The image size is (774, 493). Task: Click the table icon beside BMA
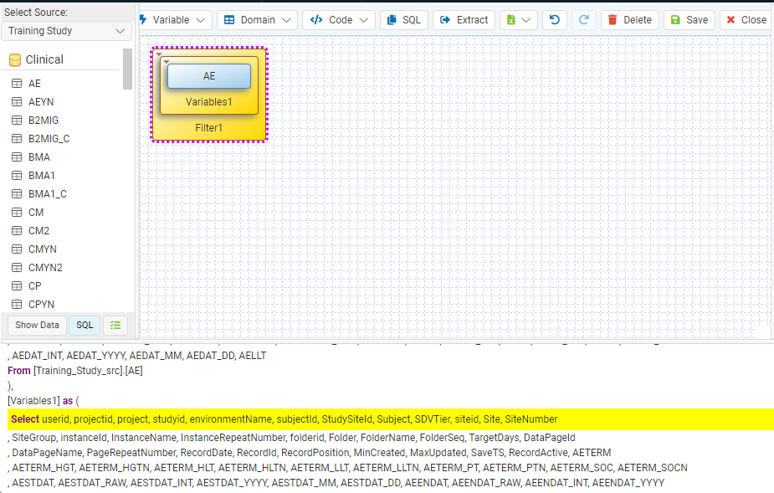(x=17, y=157)
